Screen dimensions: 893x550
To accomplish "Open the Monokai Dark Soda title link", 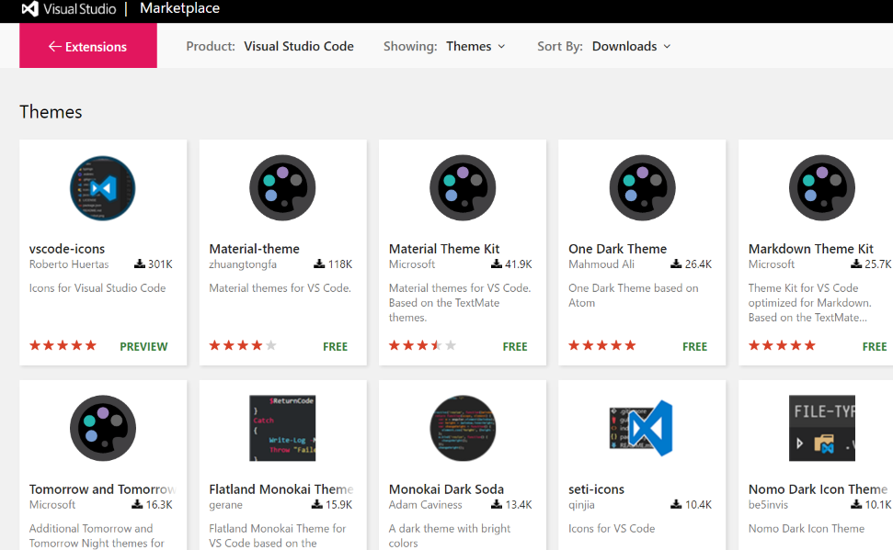I will pyautogui.click(x=447, y=489).
